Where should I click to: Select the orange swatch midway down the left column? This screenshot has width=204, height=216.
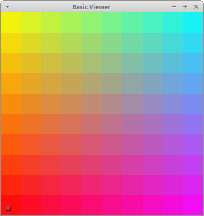pyautogui.click(x=11, y=104)
